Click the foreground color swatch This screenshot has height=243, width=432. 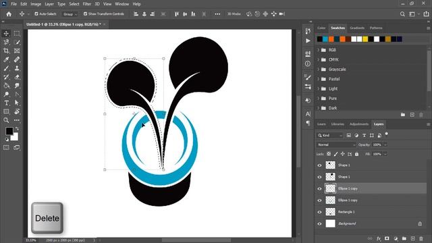click(x=9, y=131)
